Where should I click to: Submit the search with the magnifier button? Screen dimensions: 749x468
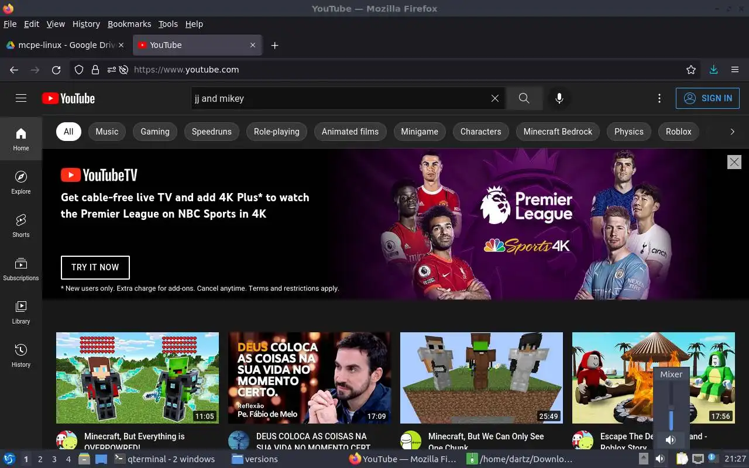524,98
